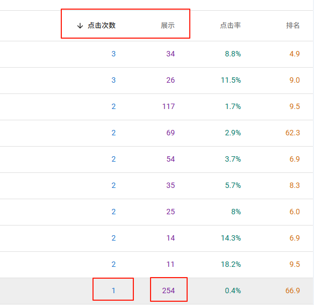Select impressions value 11
The width and height of the screenshot is (314, 305).
170,264
